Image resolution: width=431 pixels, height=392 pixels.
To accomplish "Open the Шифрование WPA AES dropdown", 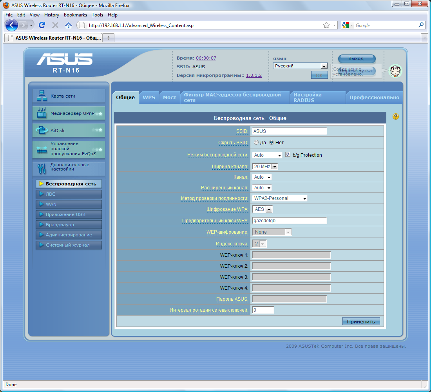I will pyautogui.click(x=263, y=209).
